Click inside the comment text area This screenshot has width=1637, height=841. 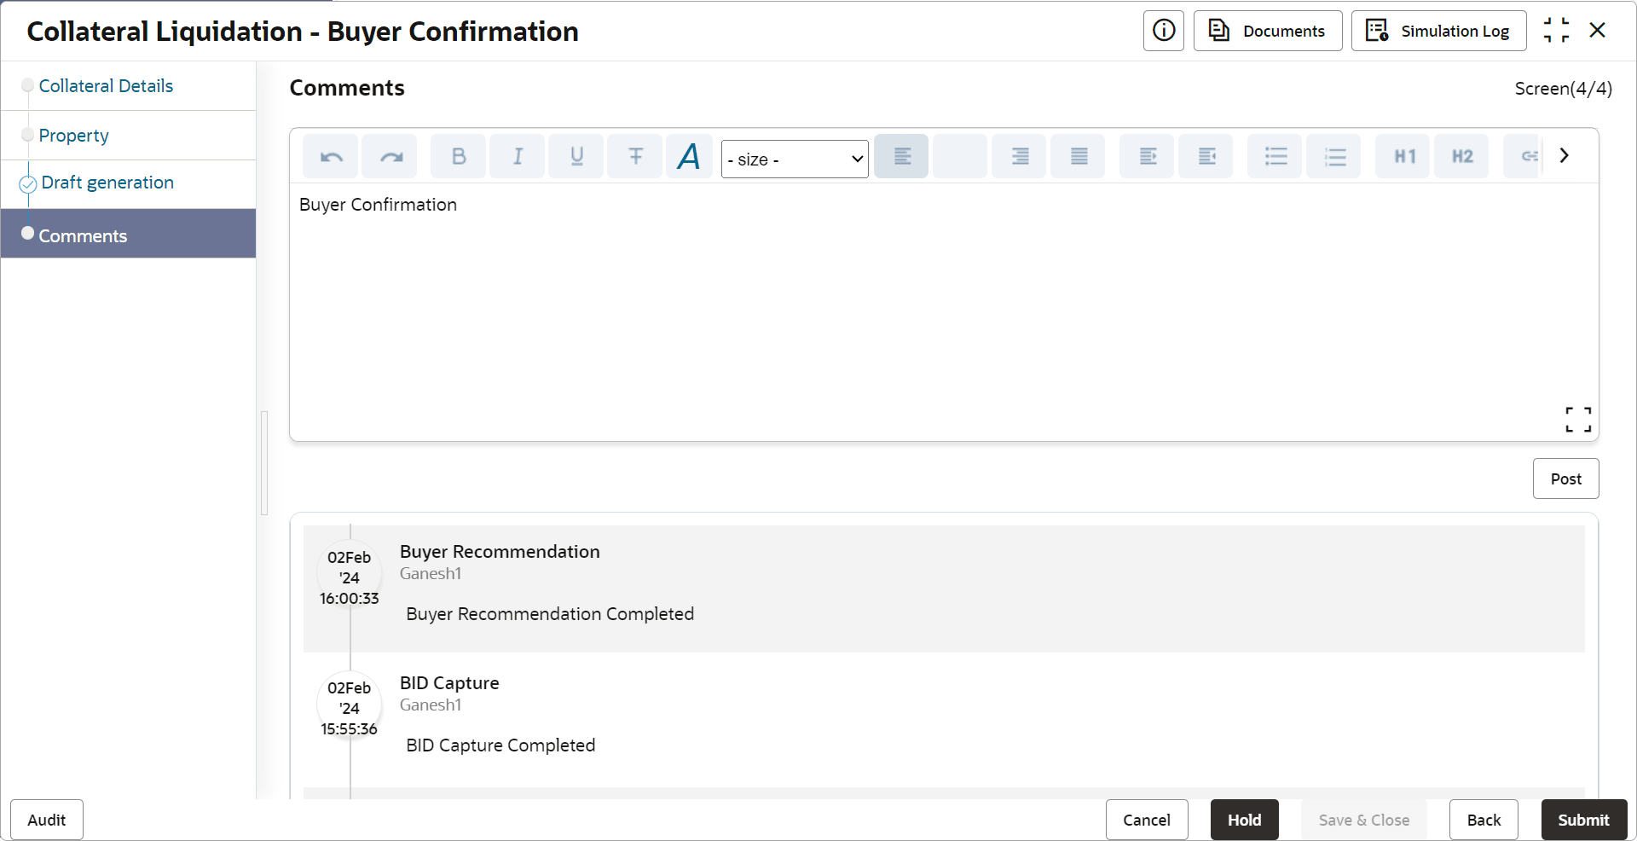point(944,311)
